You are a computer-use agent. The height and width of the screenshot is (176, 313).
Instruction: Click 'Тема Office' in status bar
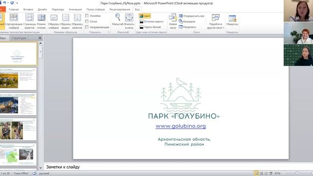(x=21, y=174)
